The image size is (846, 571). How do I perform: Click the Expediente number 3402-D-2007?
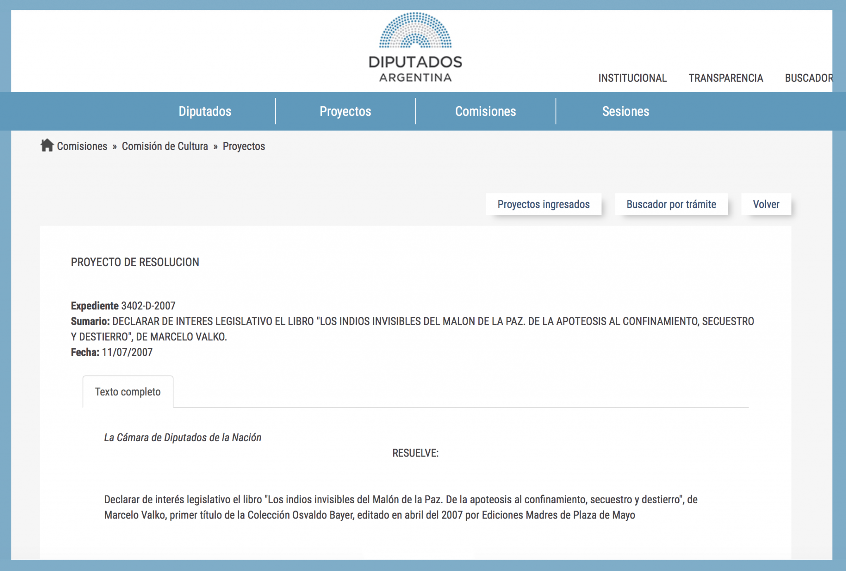click(148, 306)
